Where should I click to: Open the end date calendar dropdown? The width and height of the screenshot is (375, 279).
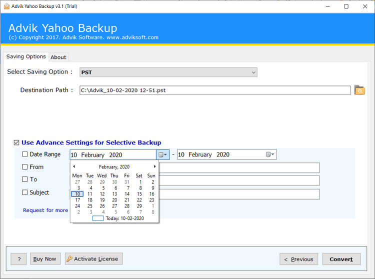point(270,154)
